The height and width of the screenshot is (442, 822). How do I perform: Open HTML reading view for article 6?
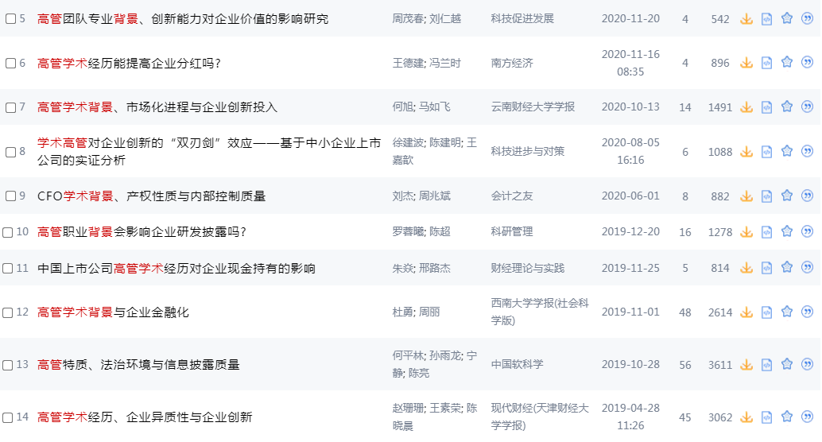766,64
